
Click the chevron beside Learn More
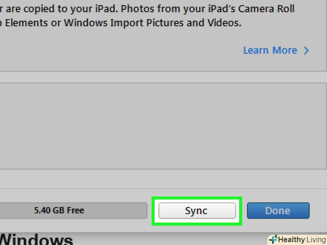(306, 51)
